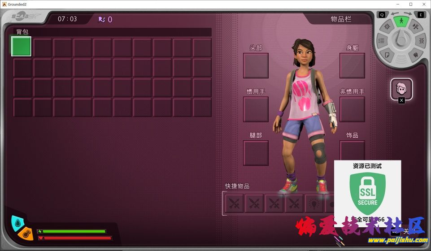Open the helmet icon section in radial menu

(x=416, y=55)
